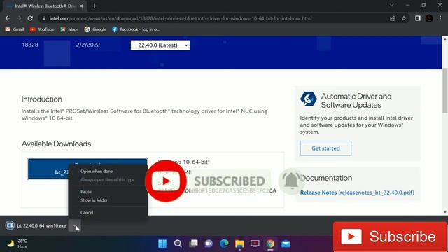The height and width of the screenshot is (252, 448).
Task: Click the Intel Driver Support Assistant icon
Action: (308, 99)
